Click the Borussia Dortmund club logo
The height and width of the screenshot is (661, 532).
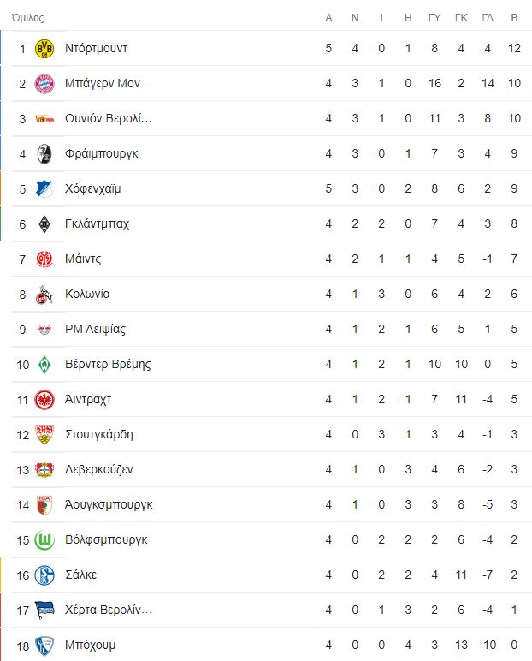coord(44,49)
